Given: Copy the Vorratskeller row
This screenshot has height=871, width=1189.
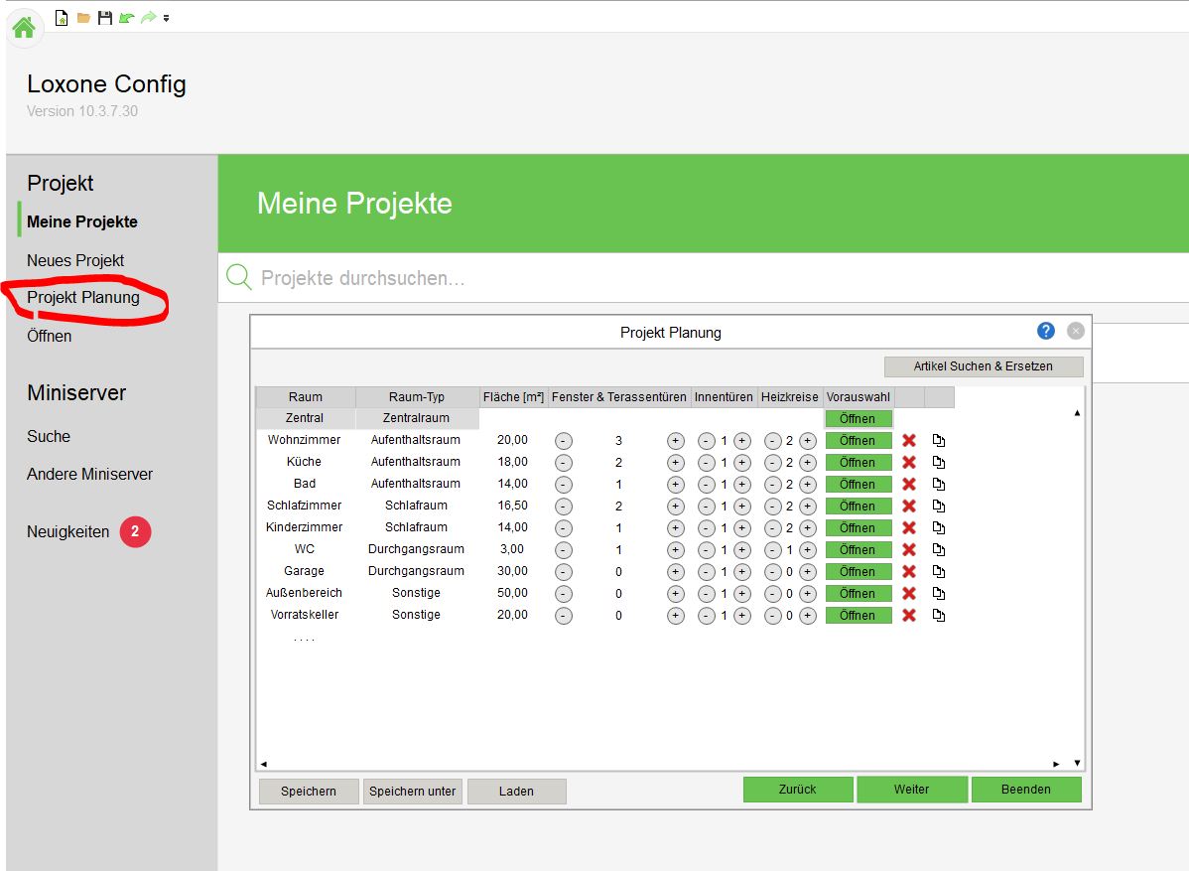Looking at the screenshot, I should [x=939, y=616].
